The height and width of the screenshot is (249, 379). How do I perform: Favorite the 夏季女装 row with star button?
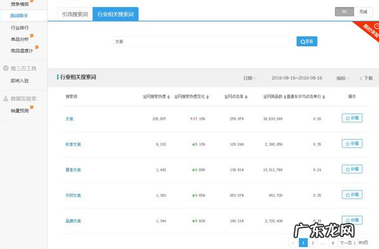[352, 169]
